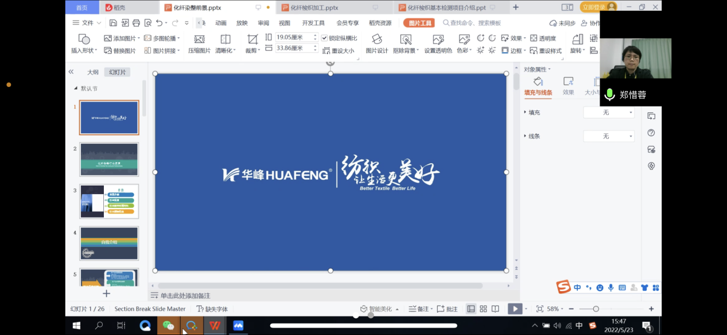
Task: Switch to 化纤梭织加工.pptx document tab
Action: pyautogui.click(x=334, y=7)
